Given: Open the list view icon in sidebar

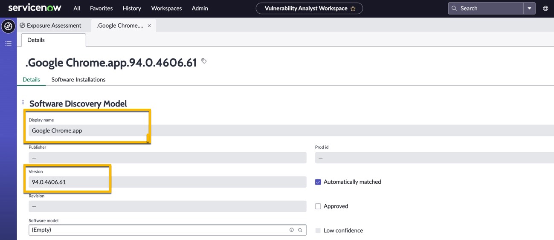Looking at the screenshot, I should [8, 43].
